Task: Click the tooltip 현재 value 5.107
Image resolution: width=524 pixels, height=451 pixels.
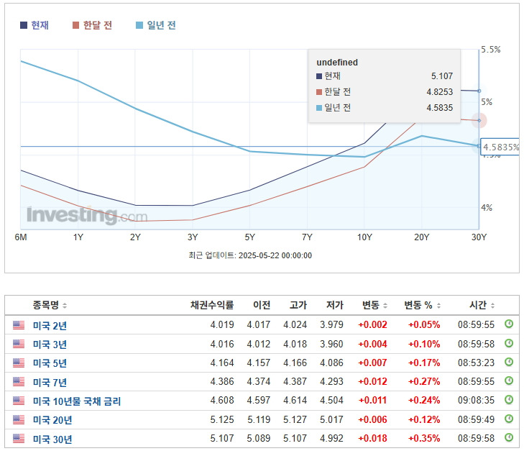Action: tap(442, 76)
